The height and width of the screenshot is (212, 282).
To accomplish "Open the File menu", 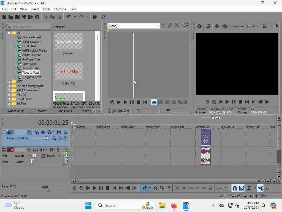I will tap(4, 9).
